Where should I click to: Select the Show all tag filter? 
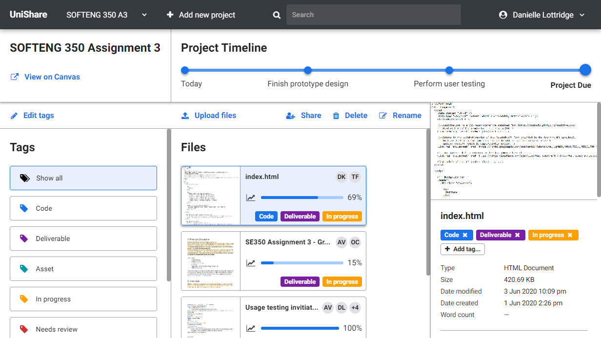point(83,178)
